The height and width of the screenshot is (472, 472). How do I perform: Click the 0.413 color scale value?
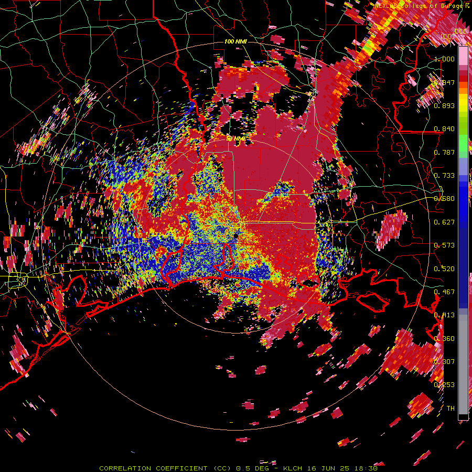[x=444, y=315]
